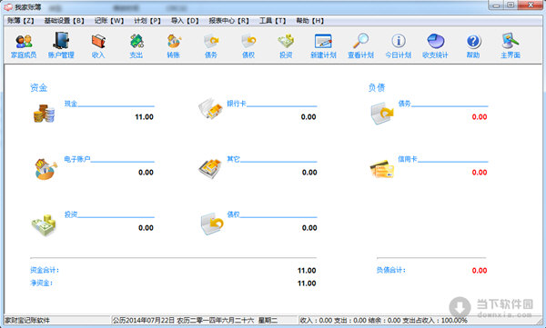Click the 资金 section heading
This screenshot has height=328, width=546.
point(38,87)
